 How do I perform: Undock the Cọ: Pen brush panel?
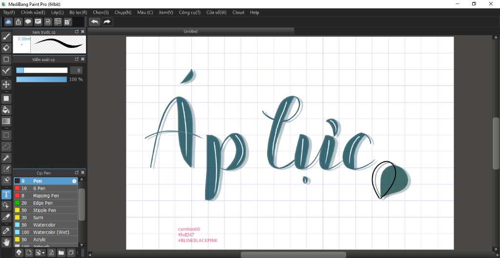pos(77,172)
